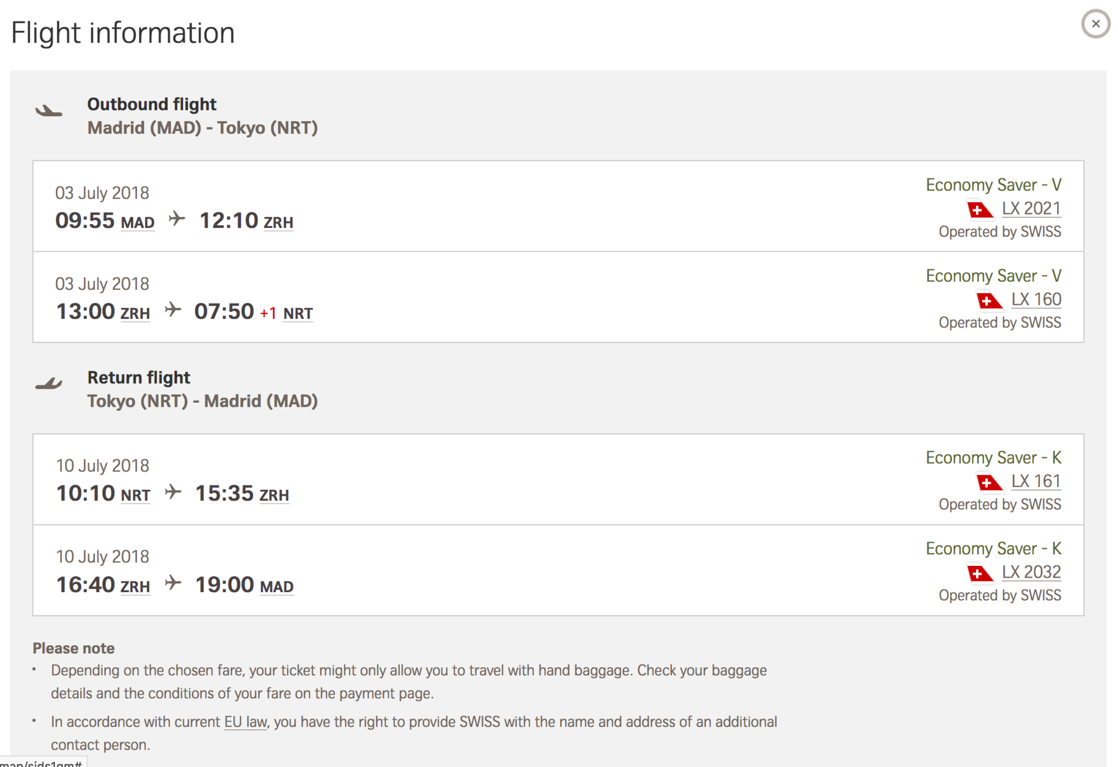Click the return flight landing plane icon
This screenshot has width=1118, height=767.
click(x=49, y=383)
